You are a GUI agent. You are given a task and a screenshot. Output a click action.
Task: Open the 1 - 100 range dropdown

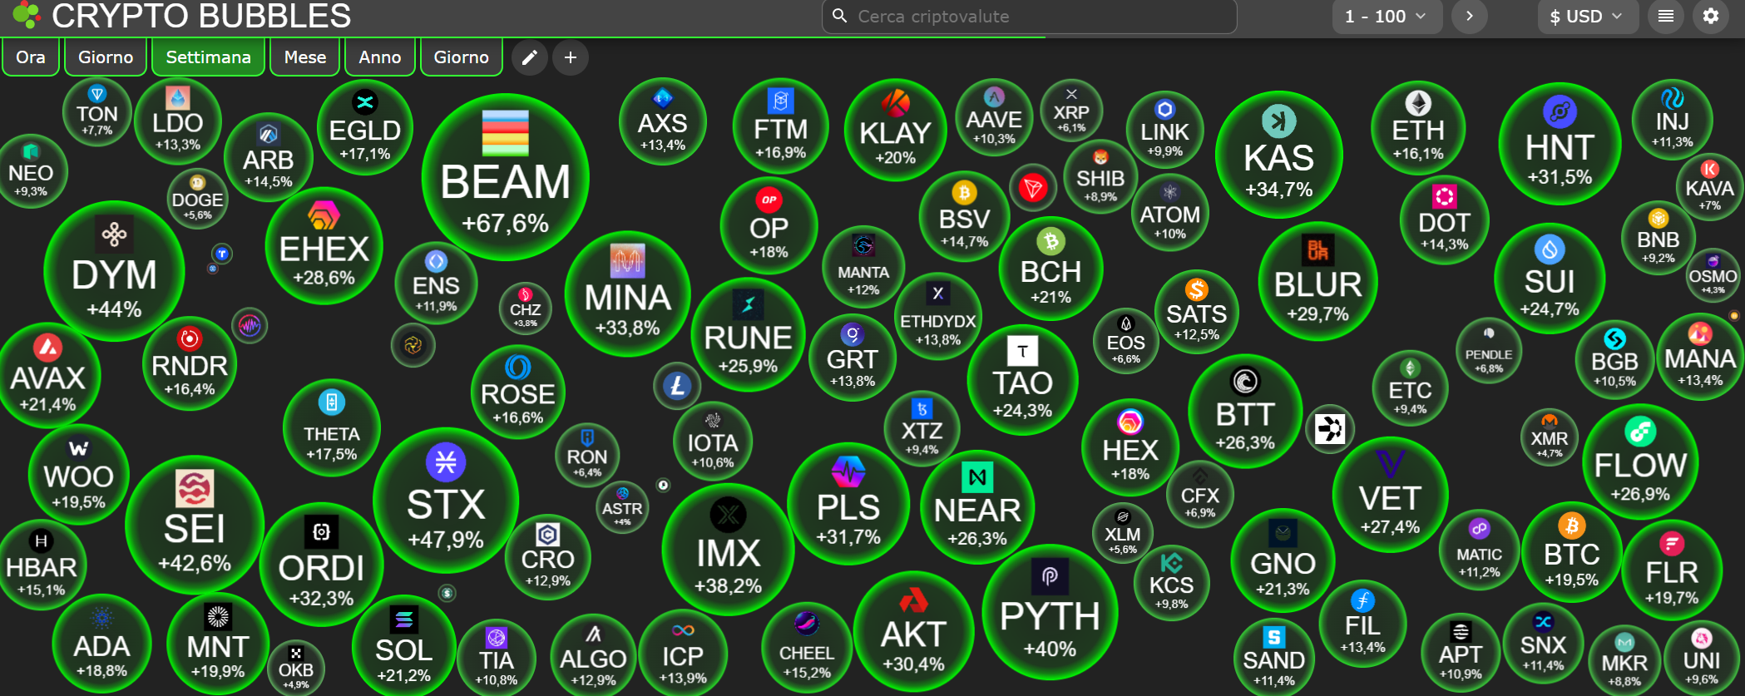(x=1386, y=16)
